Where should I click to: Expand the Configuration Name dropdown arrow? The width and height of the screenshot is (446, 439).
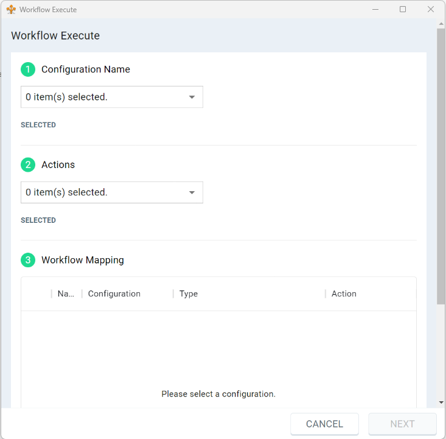click(192, 97)
